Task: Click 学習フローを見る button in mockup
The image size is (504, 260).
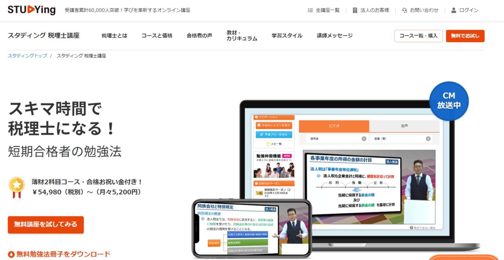Action: [274, 134]
